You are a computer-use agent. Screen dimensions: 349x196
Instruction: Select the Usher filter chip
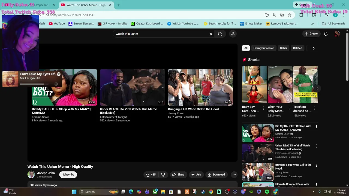click(284, 48)
